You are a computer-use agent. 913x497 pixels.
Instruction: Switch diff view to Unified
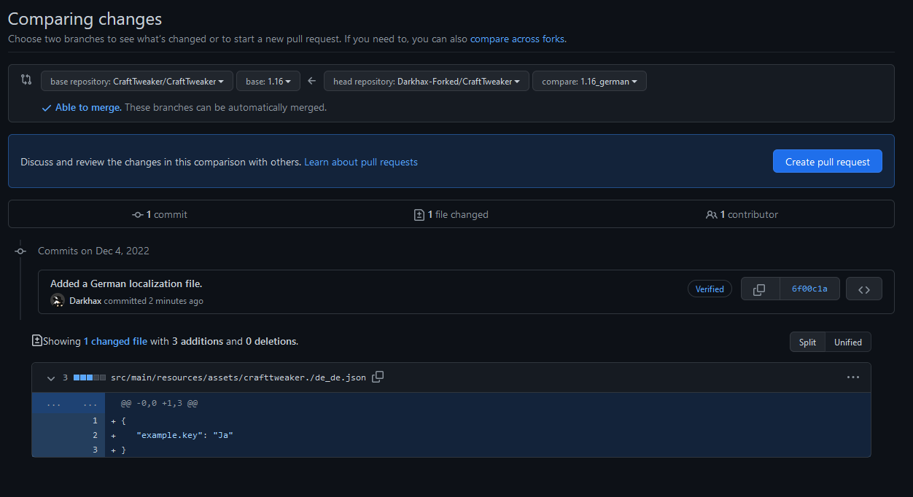[x=847, y=343]
